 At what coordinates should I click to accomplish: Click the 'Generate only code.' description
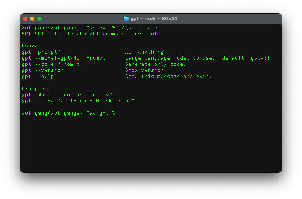155,64
